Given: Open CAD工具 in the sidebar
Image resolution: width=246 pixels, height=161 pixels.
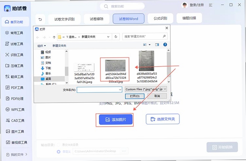Looking at the screenshot, I should 15,120.
